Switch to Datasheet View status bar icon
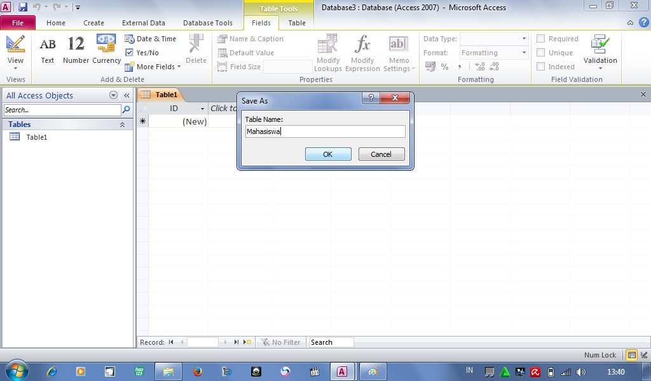The image size is (651, 381). tap(631, 355)
